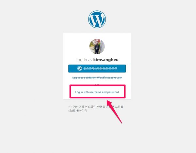Click the 'or' separator above the highlighted box

point(97,84)
